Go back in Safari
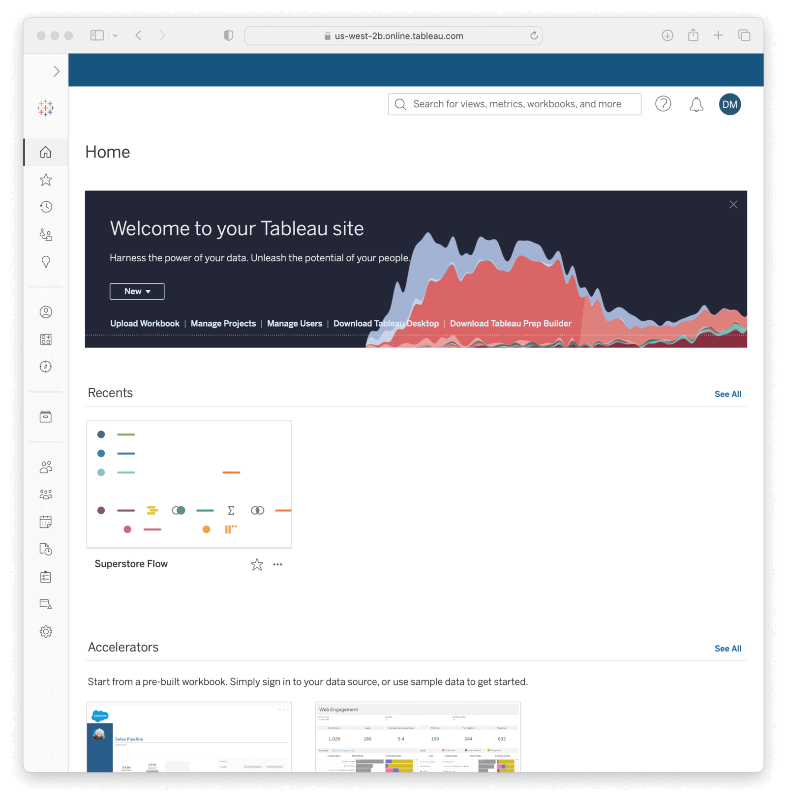Viewport: 787px width, 801px height. tap(139, 35)
